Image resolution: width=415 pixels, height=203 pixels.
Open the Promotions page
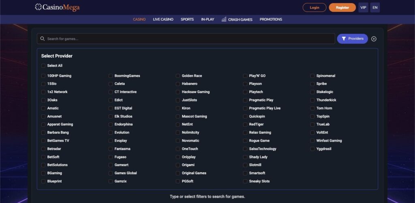point(271,19)
